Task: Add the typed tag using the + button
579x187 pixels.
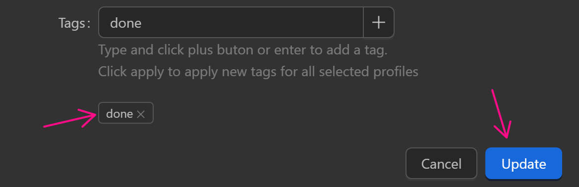Action: [379, 22]
